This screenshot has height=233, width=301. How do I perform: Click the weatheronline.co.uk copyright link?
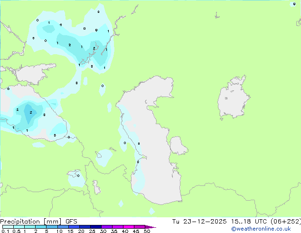(x=261, y=229)
